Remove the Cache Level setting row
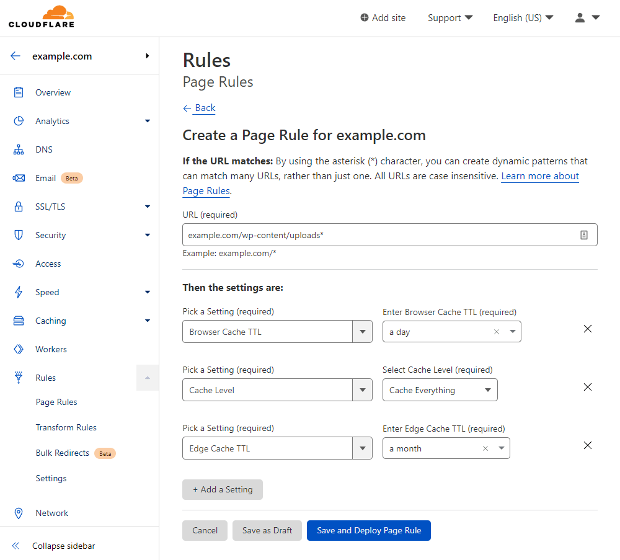Screen dimensions: 620x560 pyautogui.click(x=587, y=387)
